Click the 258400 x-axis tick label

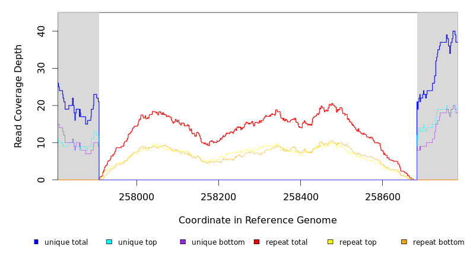point(300,197)
